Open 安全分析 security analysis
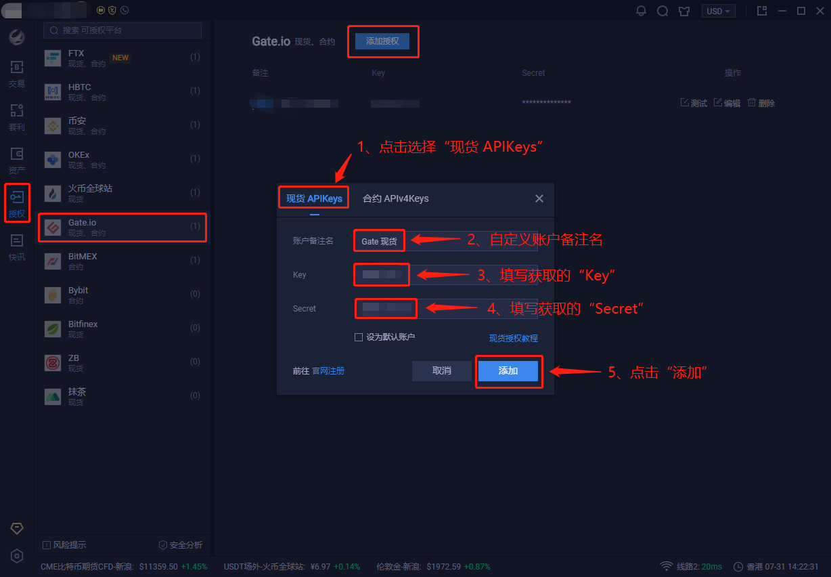Screen dimensions: 831x577 (x=180, y=545)
